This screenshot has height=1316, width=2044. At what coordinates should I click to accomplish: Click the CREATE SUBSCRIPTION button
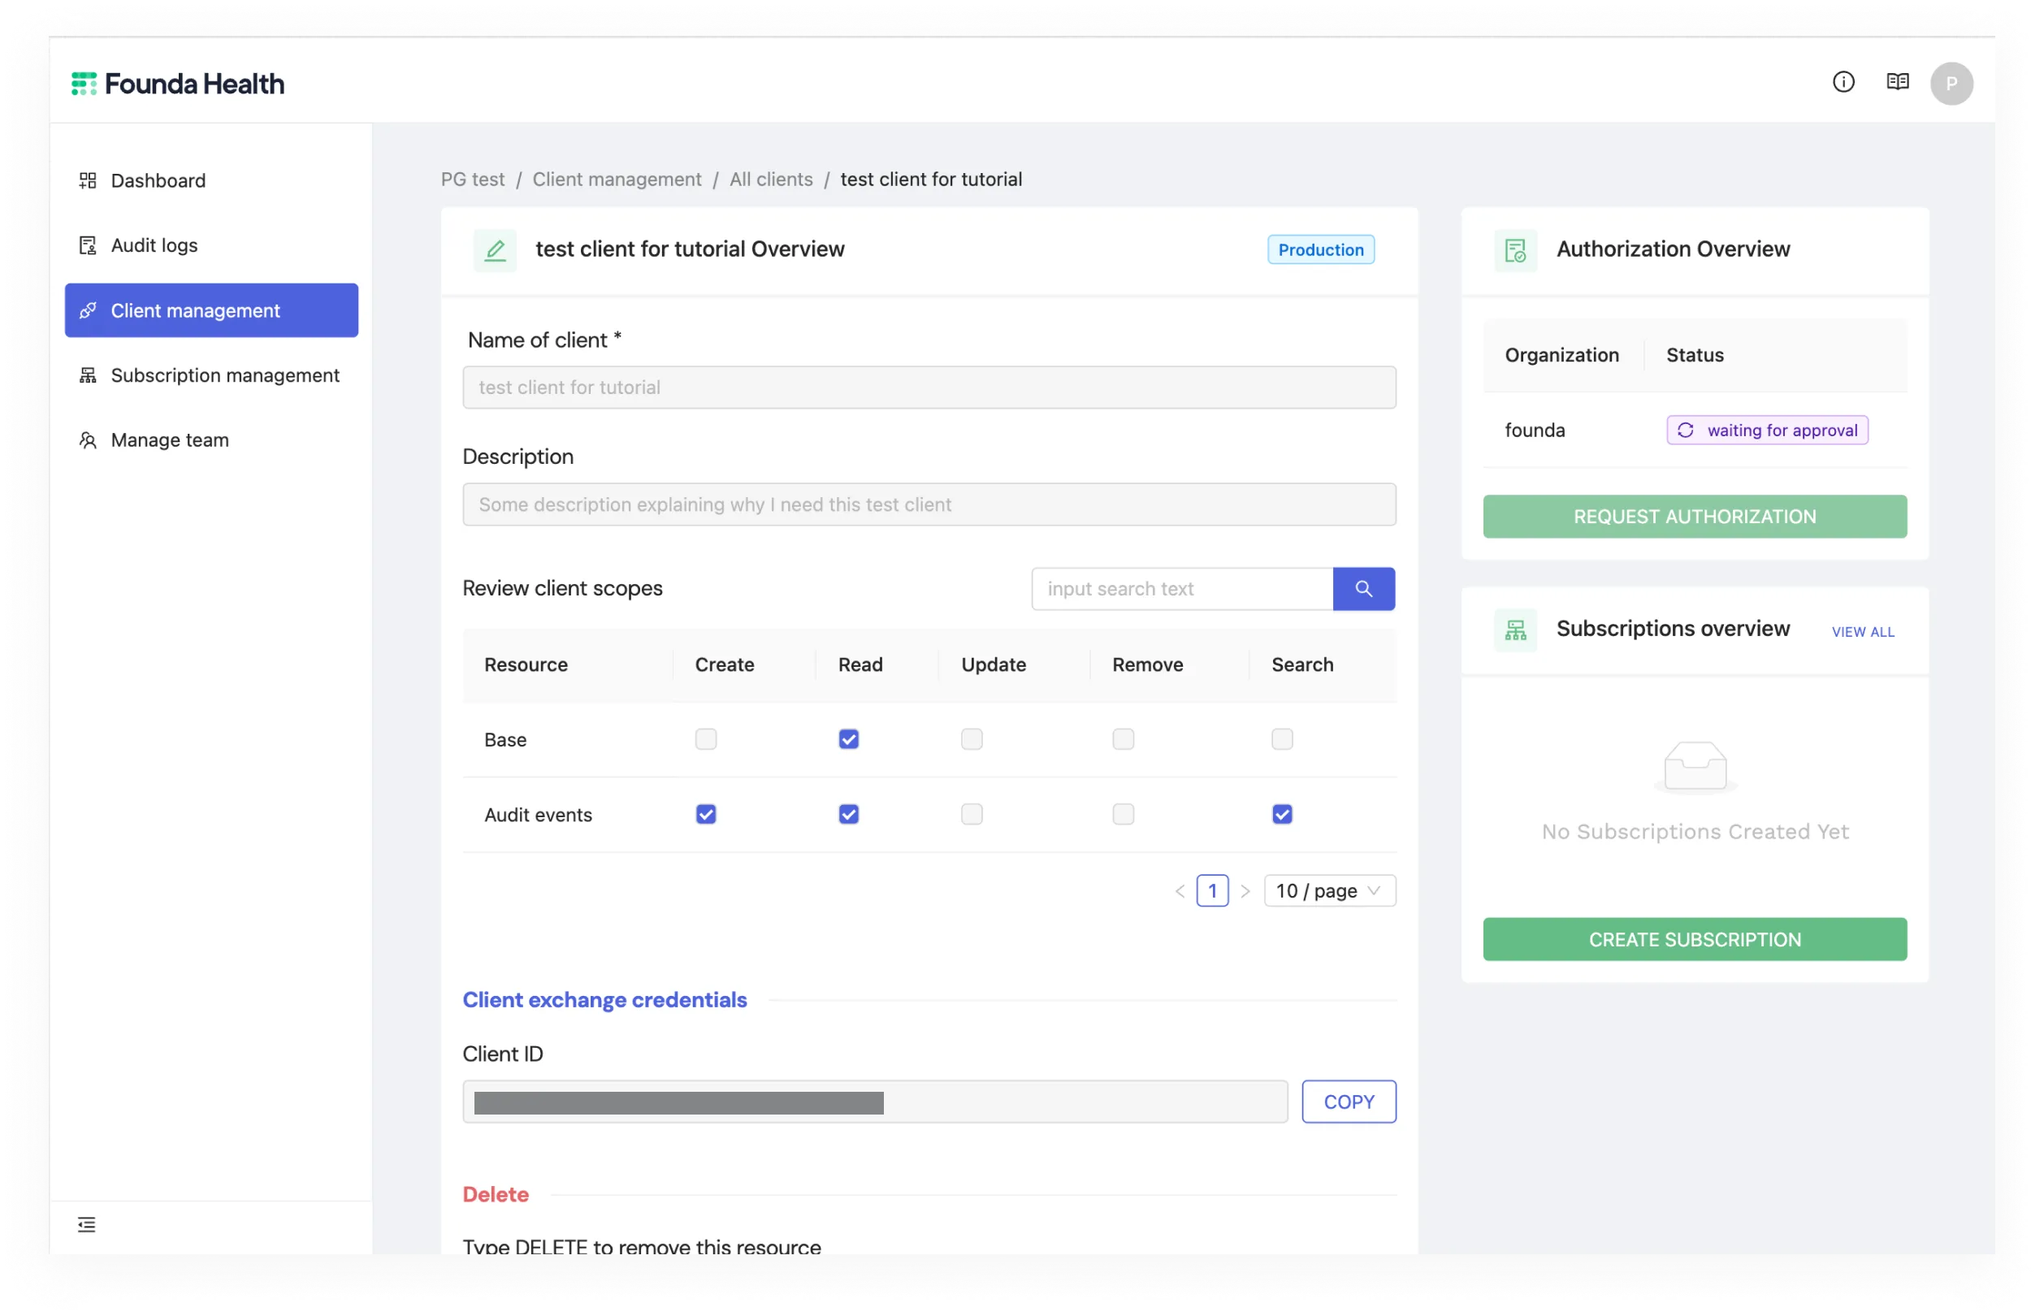pos(1695,940)
